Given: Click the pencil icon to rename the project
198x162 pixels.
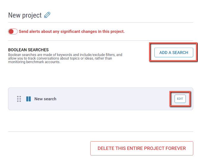Looking at the screenshot, I should [47, 15].
